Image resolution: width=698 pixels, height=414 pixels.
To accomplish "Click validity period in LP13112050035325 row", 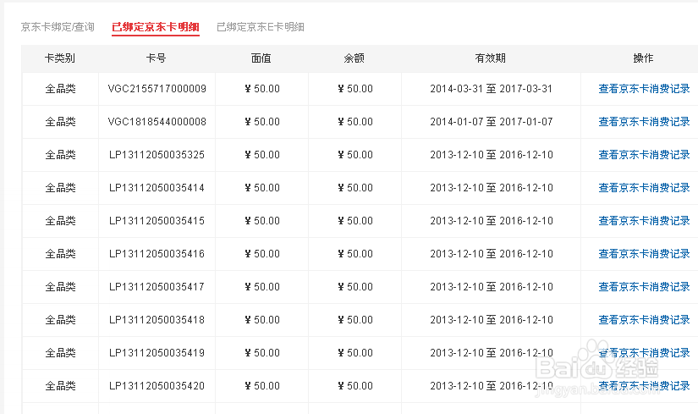I will coord(491,155).
